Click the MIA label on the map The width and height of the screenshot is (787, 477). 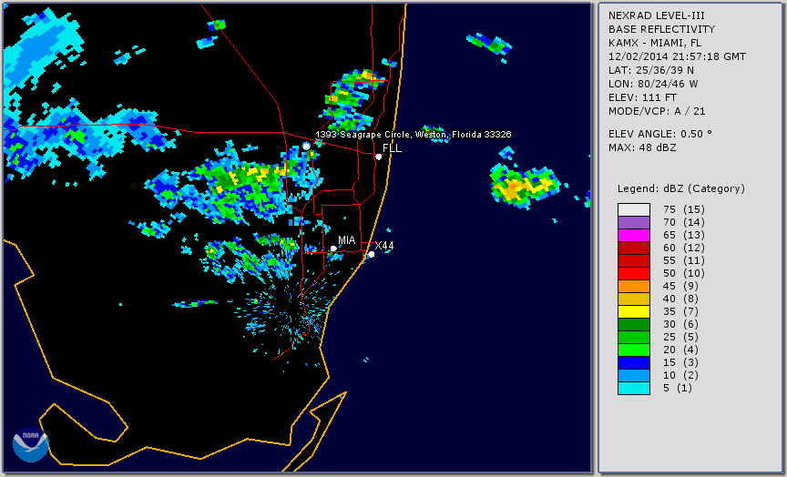tap(346, 240)
